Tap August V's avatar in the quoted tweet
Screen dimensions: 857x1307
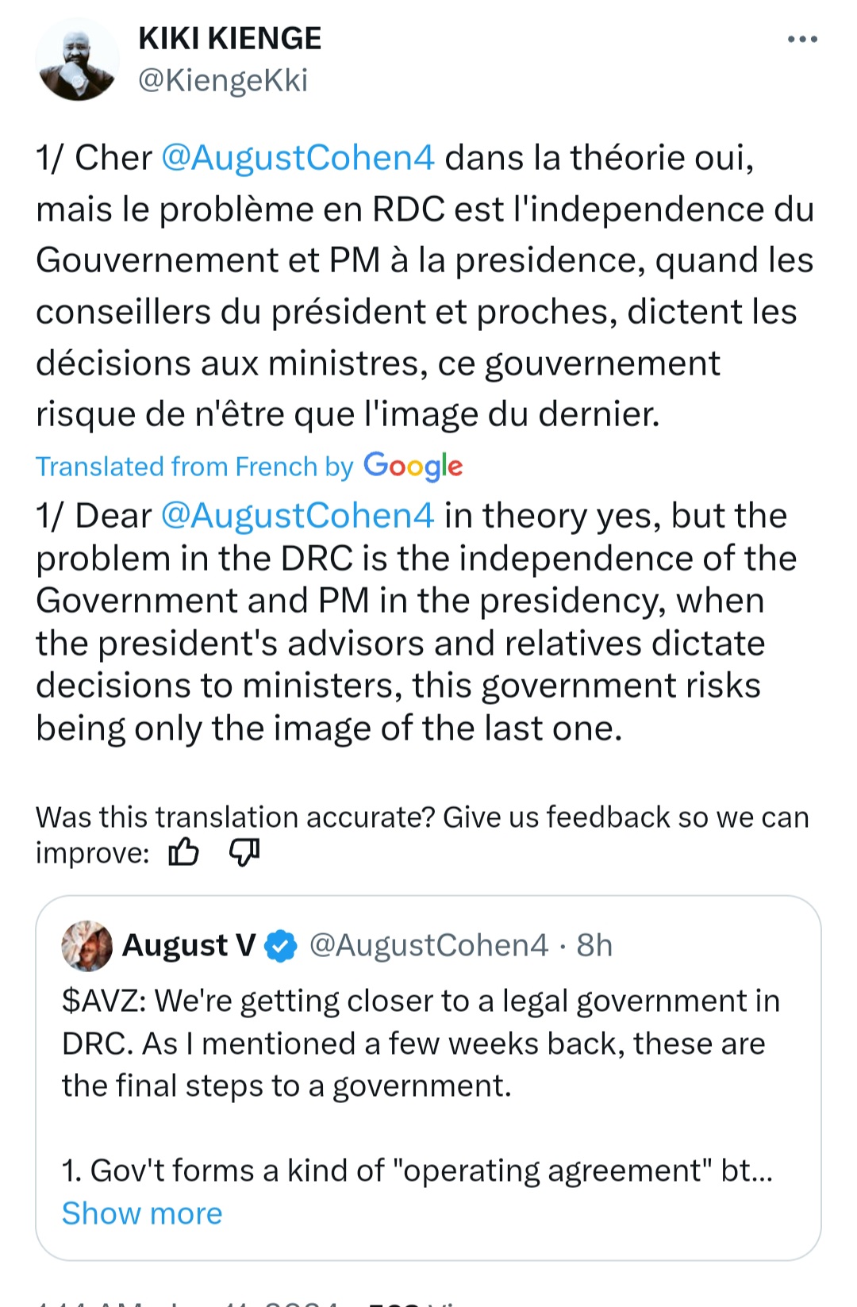coord(86,945)
